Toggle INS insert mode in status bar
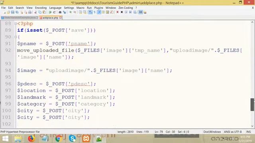 248,132
